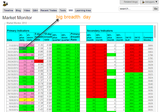The image size is (160, 112).
Task: Click the 990 bull value cell
Action: point(129,107)
